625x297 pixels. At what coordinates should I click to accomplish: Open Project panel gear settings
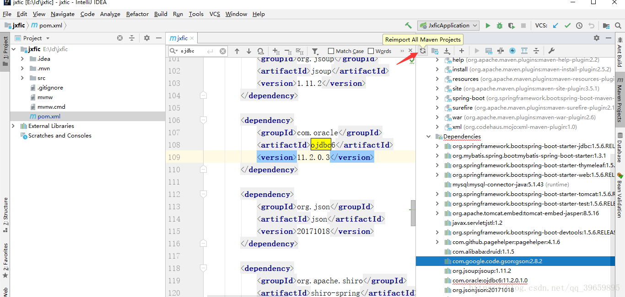coord(147,38)
